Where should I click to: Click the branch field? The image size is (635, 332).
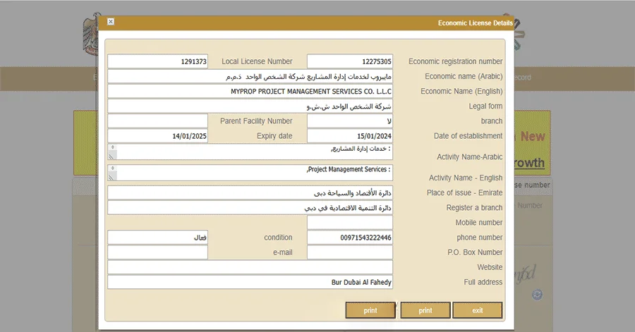click(x=350, y=121)
